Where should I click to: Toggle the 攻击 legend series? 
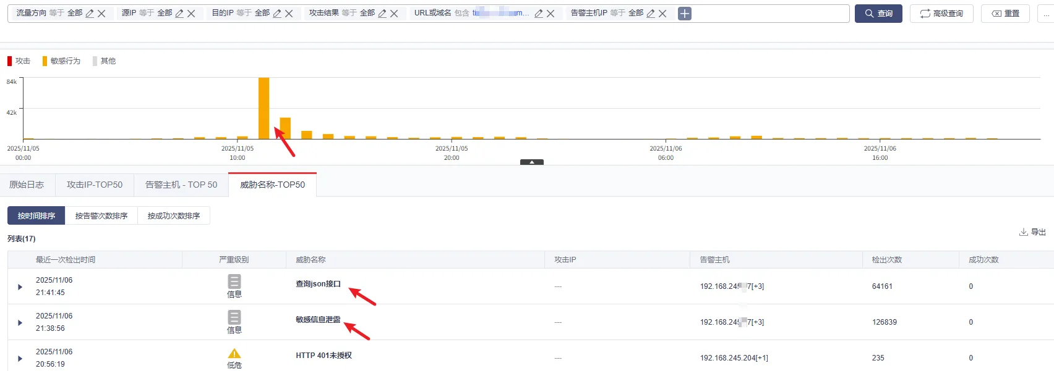tap(19, 61)
